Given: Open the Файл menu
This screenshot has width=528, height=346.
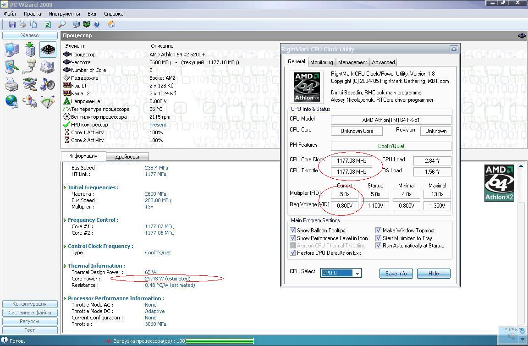Looking at the screenshot, I should pos(10,14).
